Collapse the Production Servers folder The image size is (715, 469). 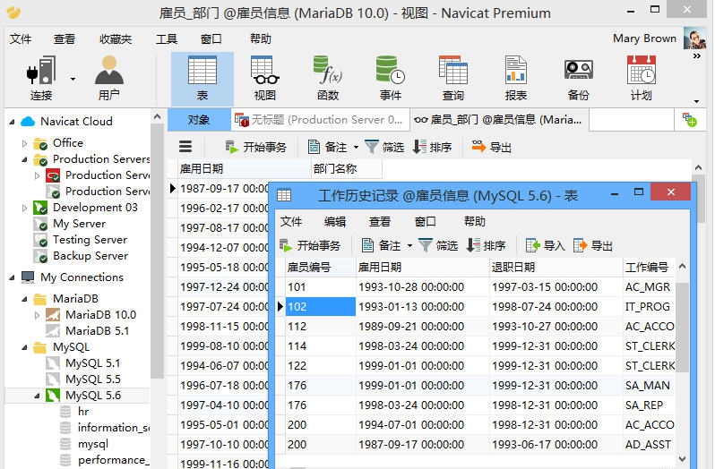tap(24, 159)
